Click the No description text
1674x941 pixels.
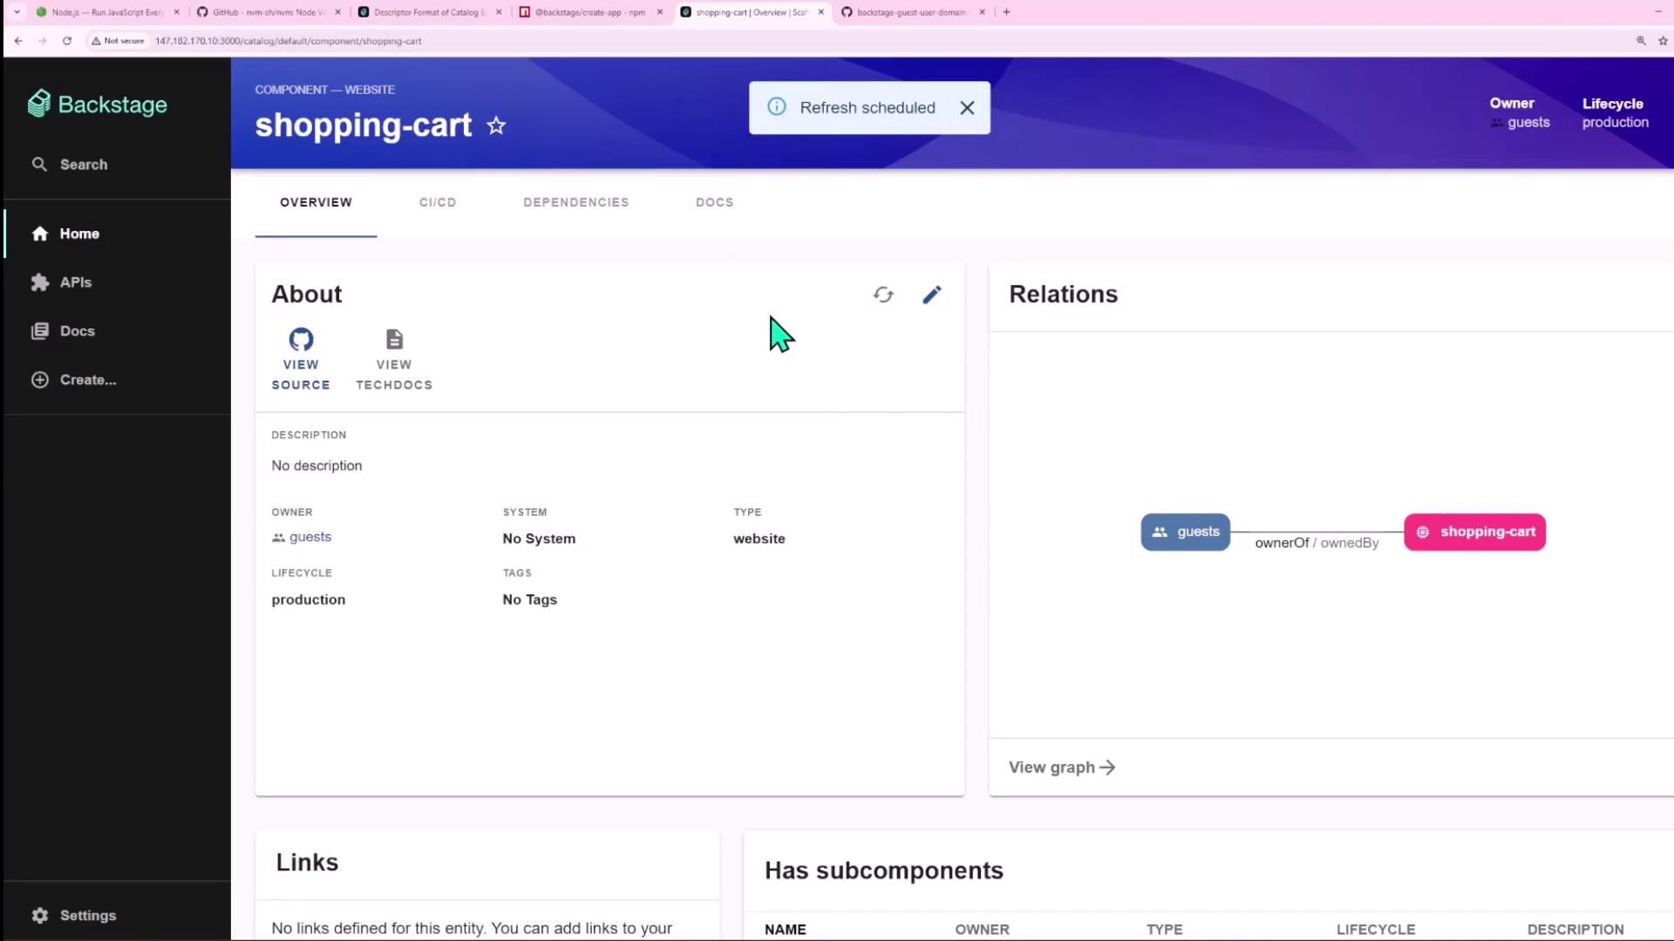(x=316, y=466)
